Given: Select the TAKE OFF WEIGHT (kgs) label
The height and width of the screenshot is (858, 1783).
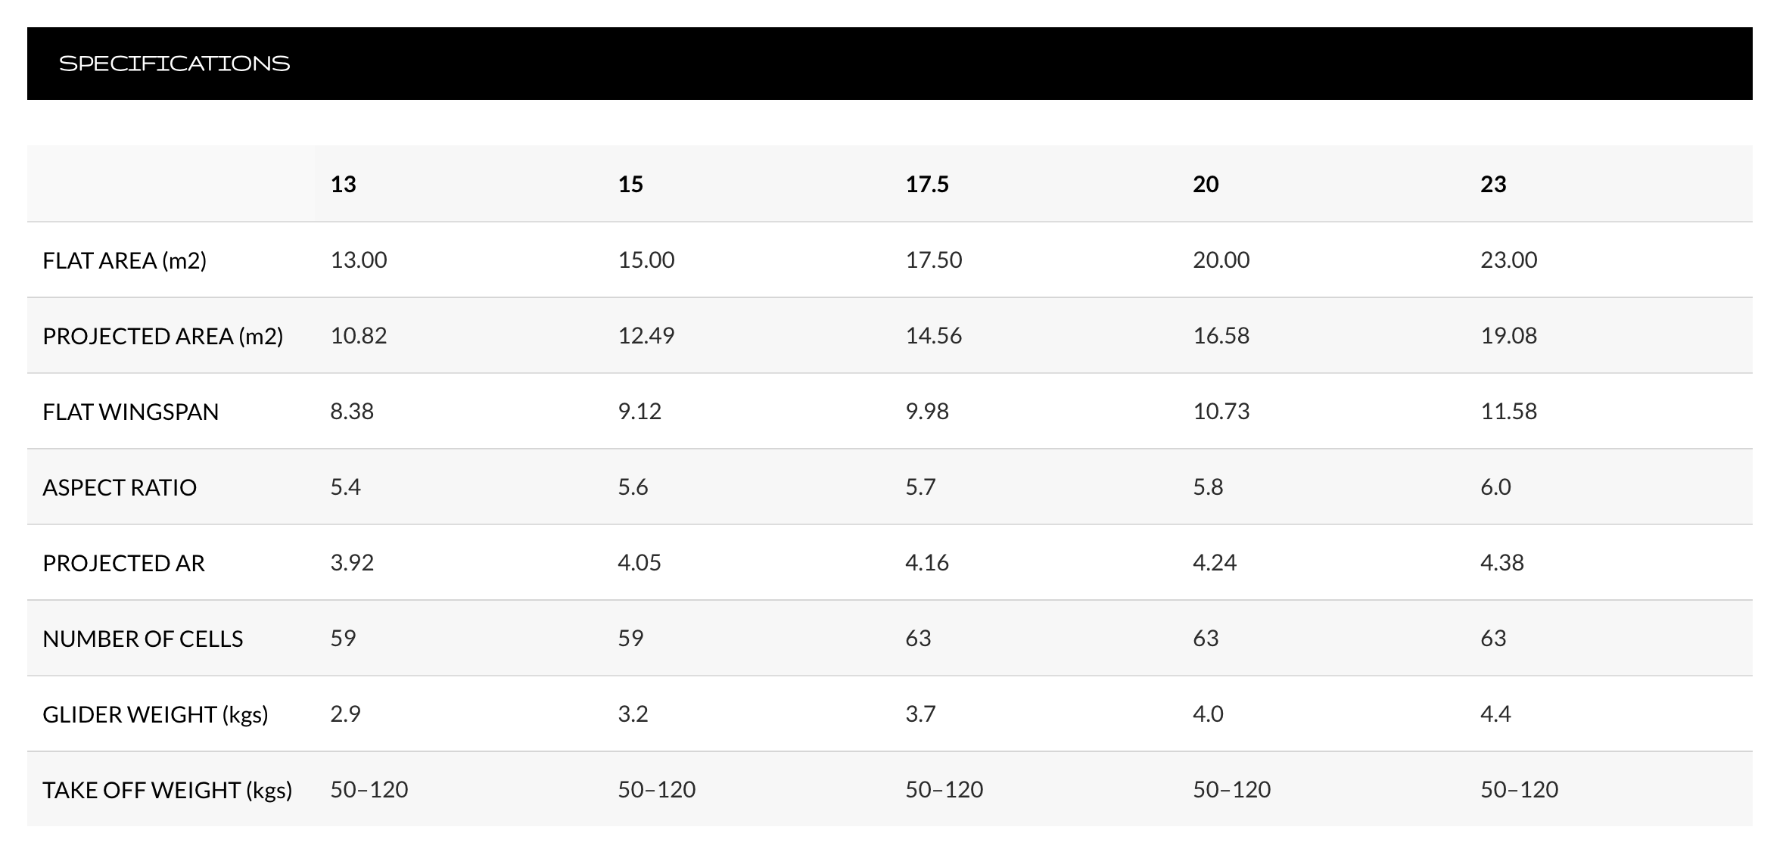Looking at the screenshot, I should coord(167,790).
